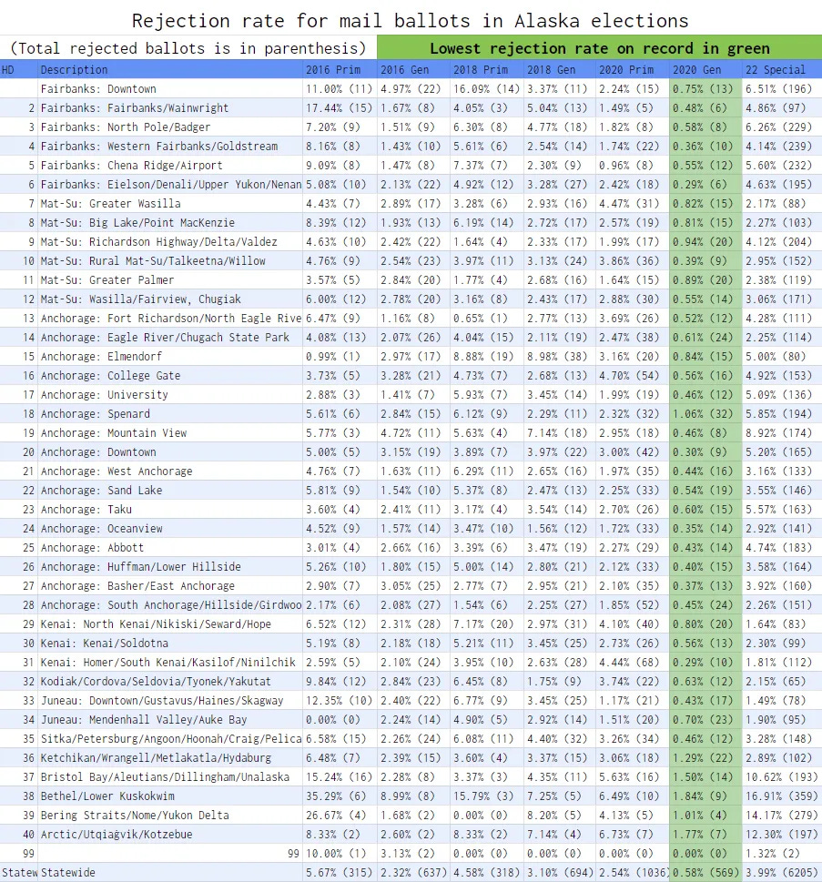Select the 'Mat-Su: Greater Palmer' cell
Image resolution: width=822 pixels, height=882 pixels.
[170, 280]
